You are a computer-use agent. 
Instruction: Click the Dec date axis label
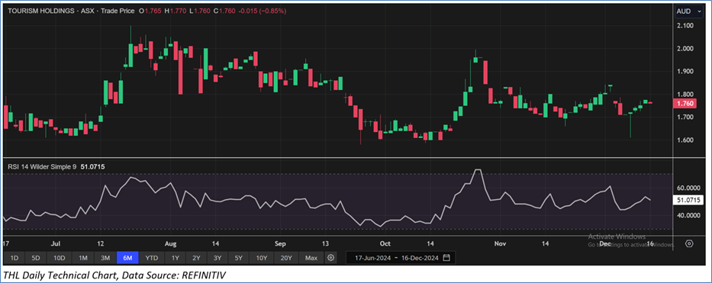point(605,243)
